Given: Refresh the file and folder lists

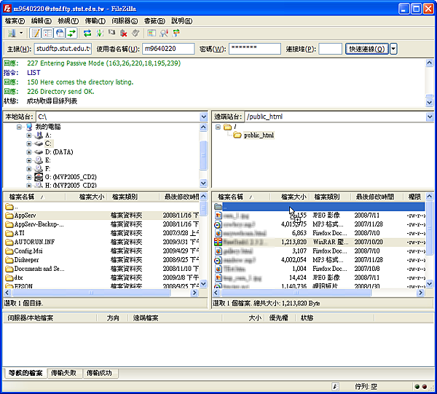Looking at the screenshot, I should (87, 34).
